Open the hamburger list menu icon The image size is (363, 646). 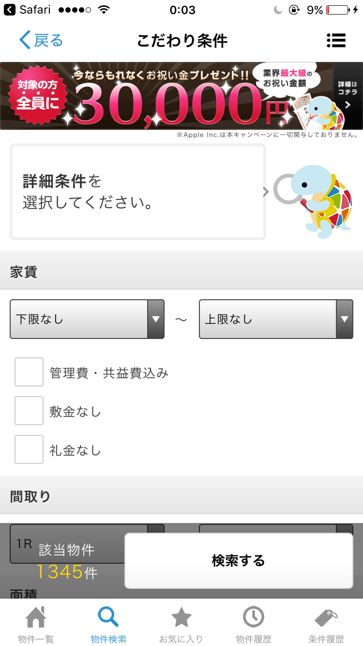pyautogui.click(x=336, y=40)
